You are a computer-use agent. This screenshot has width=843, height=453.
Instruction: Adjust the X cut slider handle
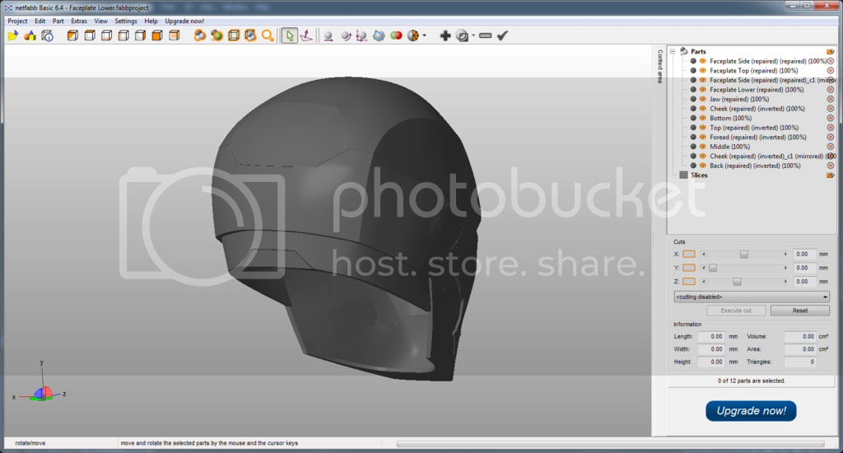click(744, 254)
